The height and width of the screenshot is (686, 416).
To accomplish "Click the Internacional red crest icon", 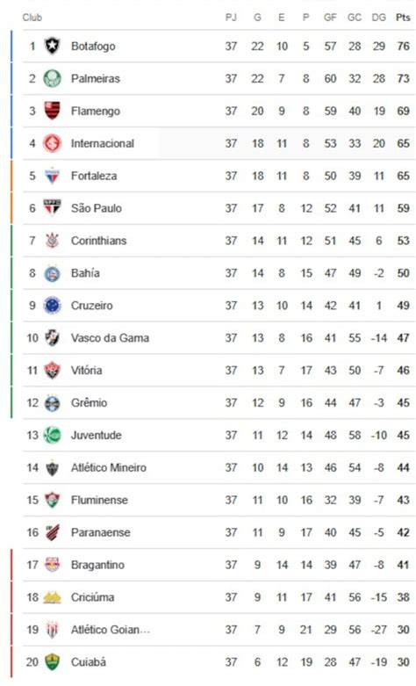I will tap(52, 143).
